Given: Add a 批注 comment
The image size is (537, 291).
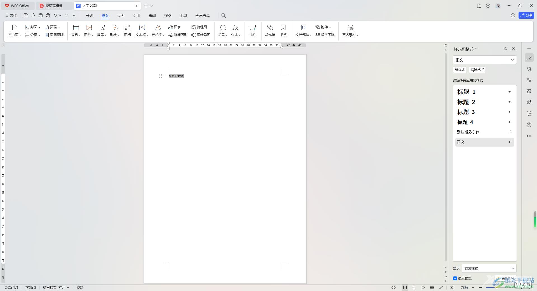Looking at the screenshot, I should [253, 30].
